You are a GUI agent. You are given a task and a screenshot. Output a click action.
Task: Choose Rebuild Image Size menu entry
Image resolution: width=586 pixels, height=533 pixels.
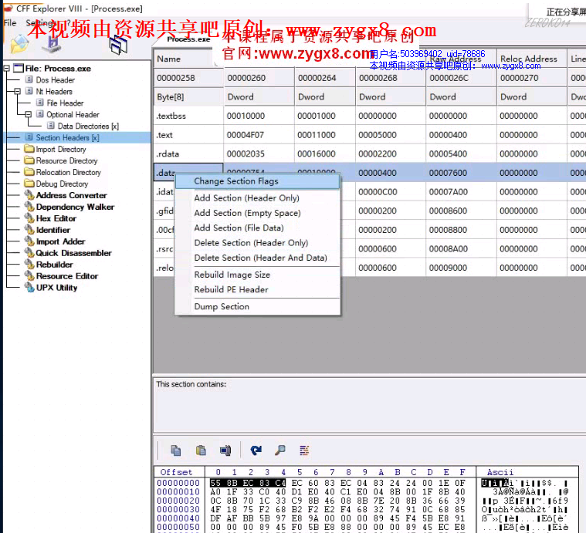pos(258,275)
